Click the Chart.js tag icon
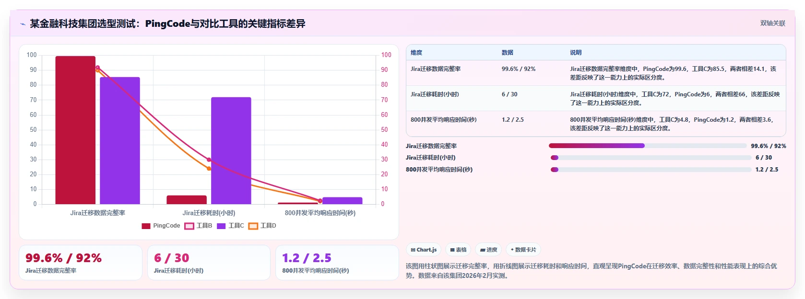Image resolution: width=805 pixels, height=299 pixels. [x=413, y=250]
